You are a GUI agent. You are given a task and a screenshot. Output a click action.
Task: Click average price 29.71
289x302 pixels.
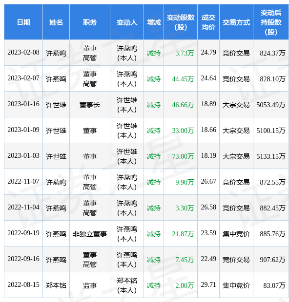208,284
